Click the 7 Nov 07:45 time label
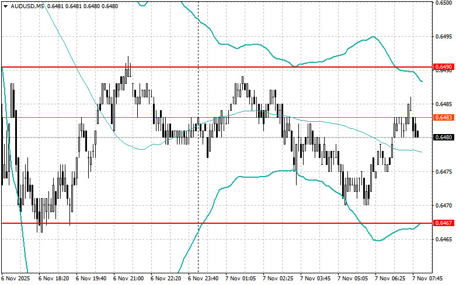456x285 pixels. (x=427, y=279)
